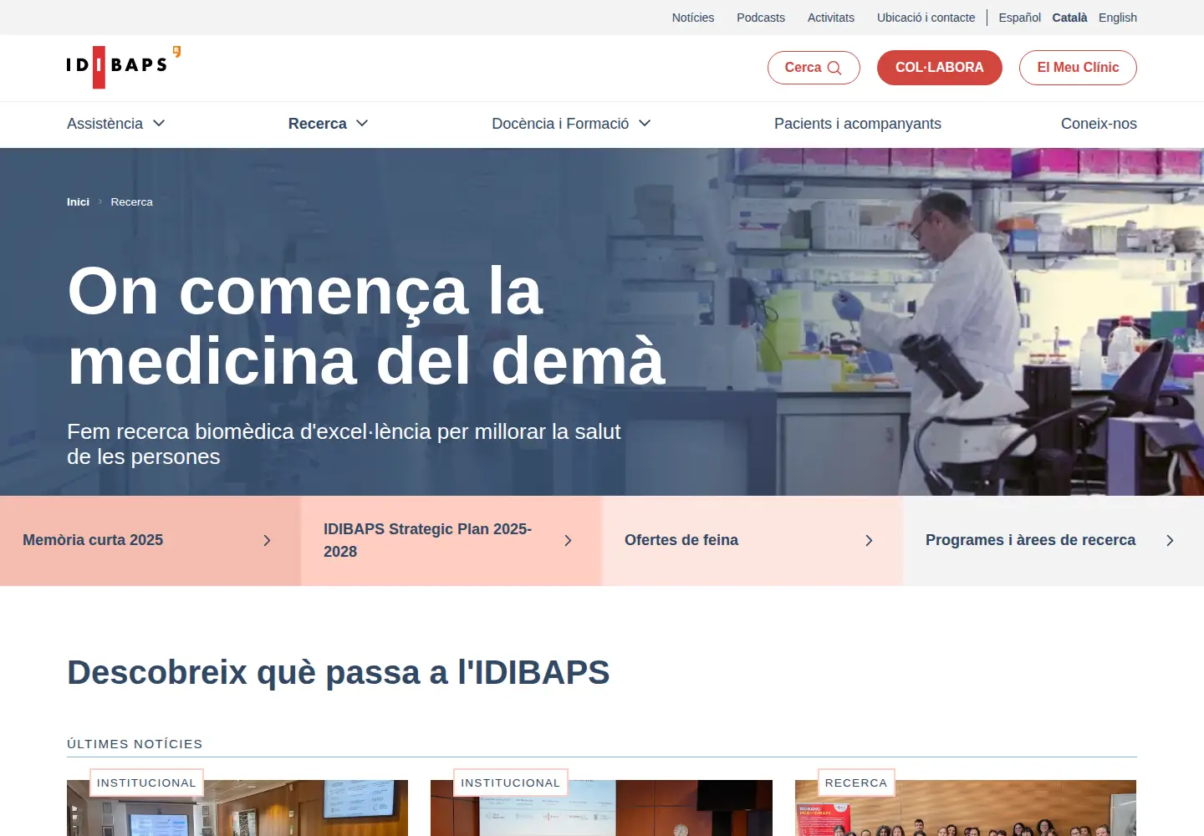Switch language to Español

click(x=1020, y=18)
